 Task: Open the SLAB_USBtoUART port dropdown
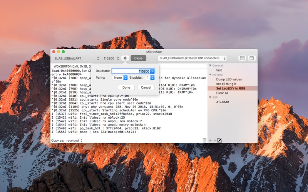[77, 58]
